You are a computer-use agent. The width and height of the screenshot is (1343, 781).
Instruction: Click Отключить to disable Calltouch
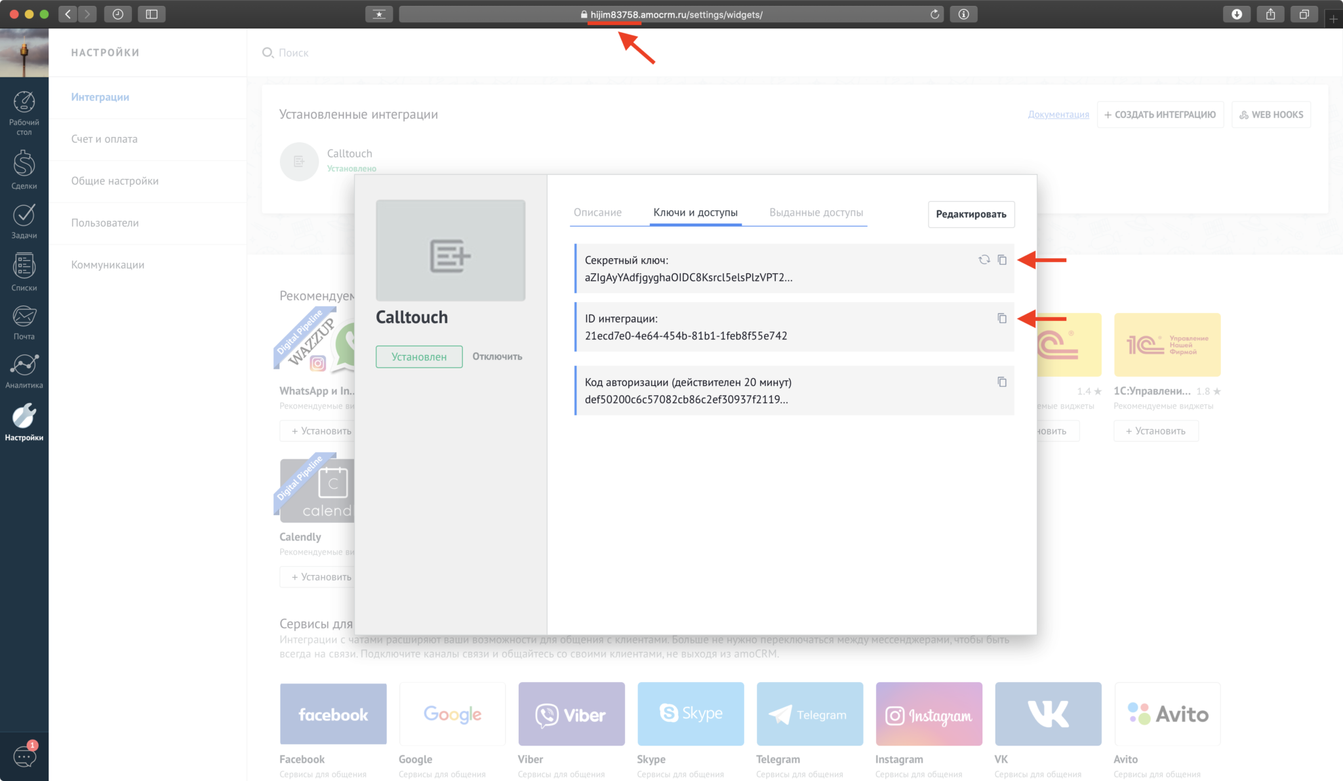tap(497, 356)
